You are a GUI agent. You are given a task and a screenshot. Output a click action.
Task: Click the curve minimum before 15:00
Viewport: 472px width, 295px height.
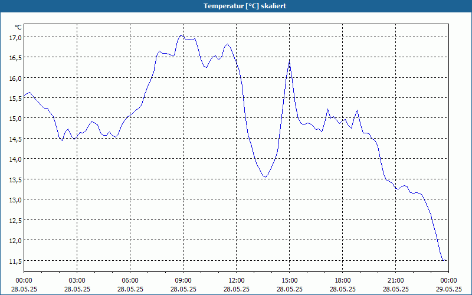click(265, 177)
